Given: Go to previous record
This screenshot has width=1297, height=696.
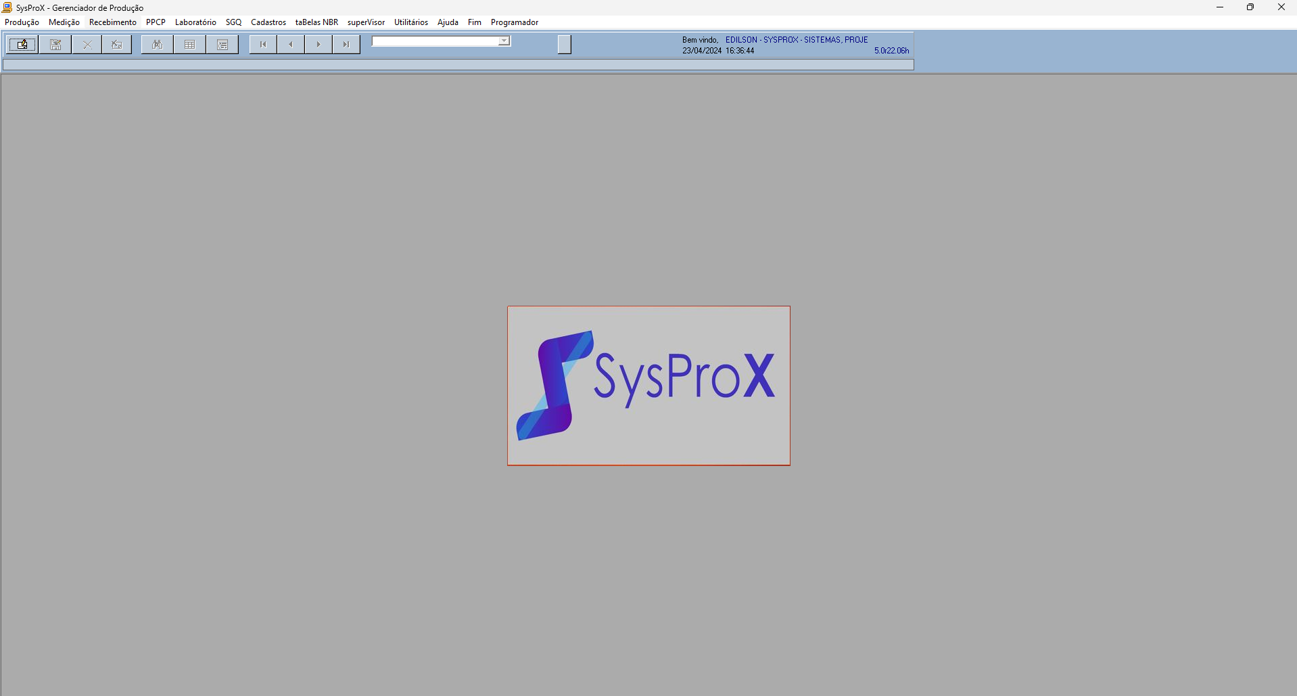Looking at the screenshot, I should (x=291, y=45).
